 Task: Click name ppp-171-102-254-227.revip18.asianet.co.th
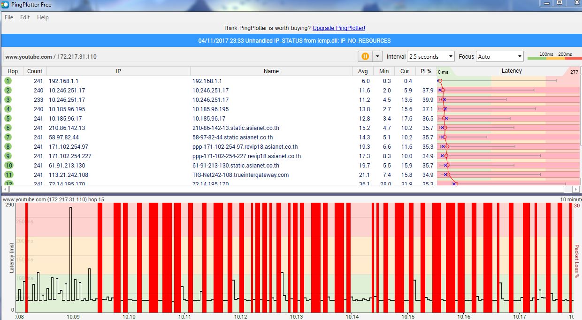pos(247,156)
